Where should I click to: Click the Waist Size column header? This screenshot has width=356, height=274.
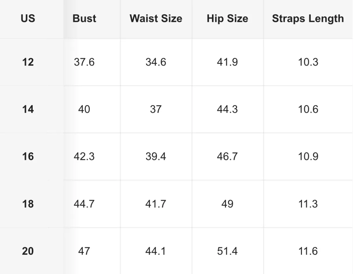point(156,19)
